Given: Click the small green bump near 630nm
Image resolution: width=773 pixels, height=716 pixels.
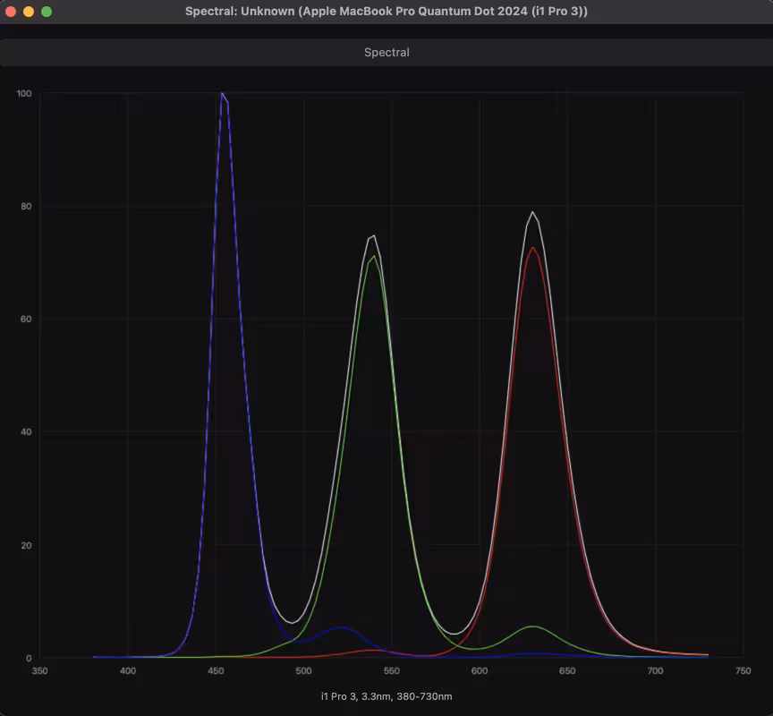Looking at the screenshot, I should point(533,626).
